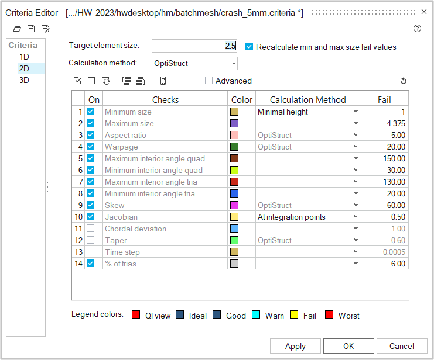Enable the Chordal deviation check
The image size is (434, 360).
pos(91,229)
